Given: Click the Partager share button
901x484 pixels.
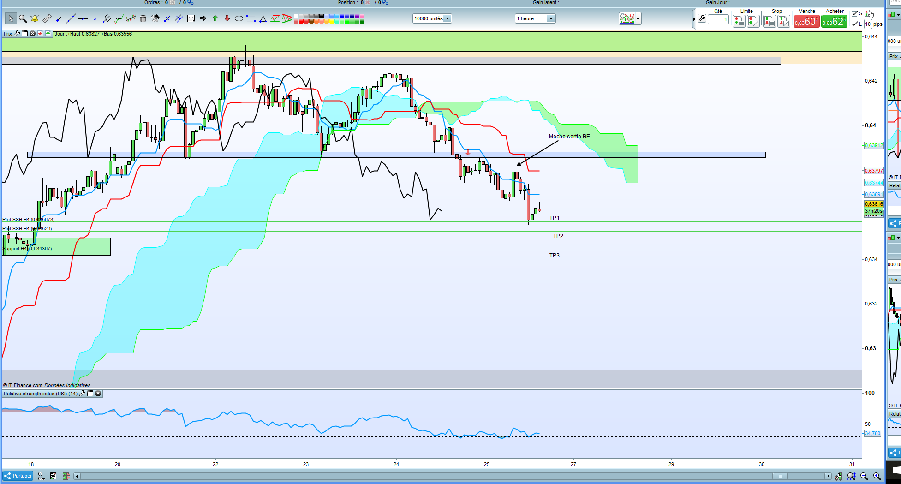Looking at the screenshot, I should (x=18, y=476).
